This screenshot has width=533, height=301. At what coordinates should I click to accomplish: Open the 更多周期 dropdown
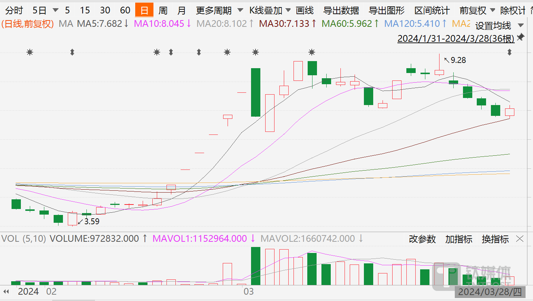coord(220,10)
